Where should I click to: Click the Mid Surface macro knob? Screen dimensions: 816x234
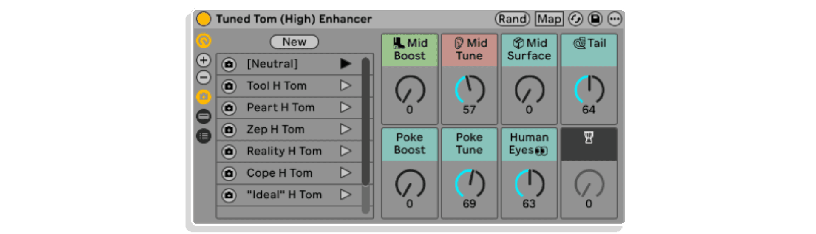coord(529,90)
